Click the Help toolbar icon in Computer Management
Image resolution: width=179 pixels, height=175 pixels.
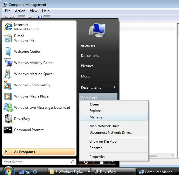point(40,17)
